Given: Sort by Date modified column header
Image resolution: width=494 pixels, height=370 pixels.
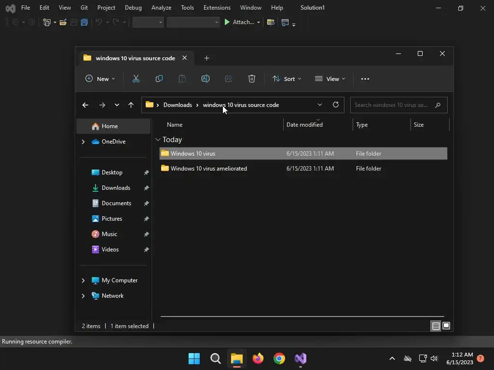Looking at the screenshot, I should 304,125.
